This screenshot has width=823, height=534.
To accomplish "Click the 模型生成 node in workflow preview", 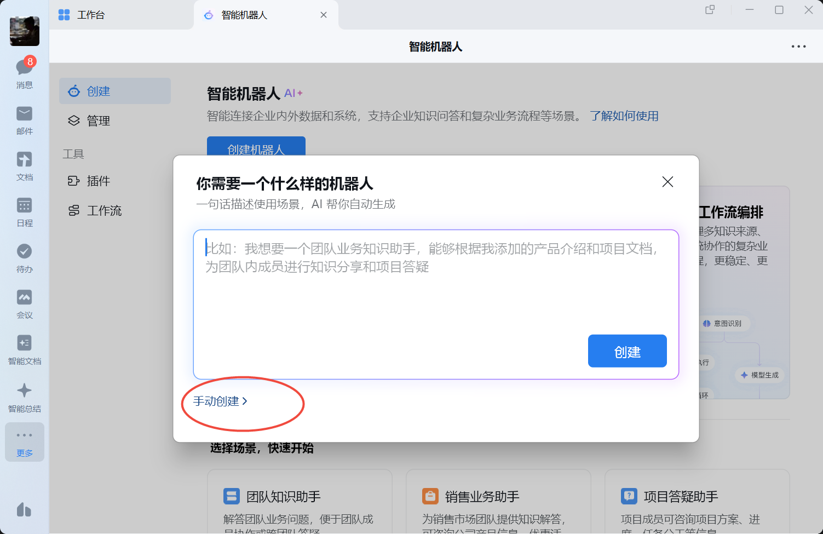I will pos(759,375).
